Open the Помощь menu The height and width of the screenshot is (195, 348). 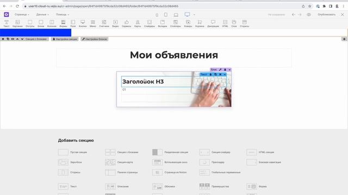(x=63, y=15)
